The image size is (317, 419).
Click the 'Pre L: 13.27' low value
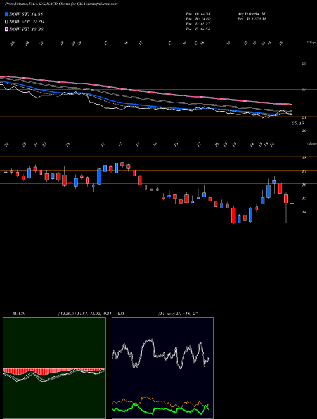[199, 23]
